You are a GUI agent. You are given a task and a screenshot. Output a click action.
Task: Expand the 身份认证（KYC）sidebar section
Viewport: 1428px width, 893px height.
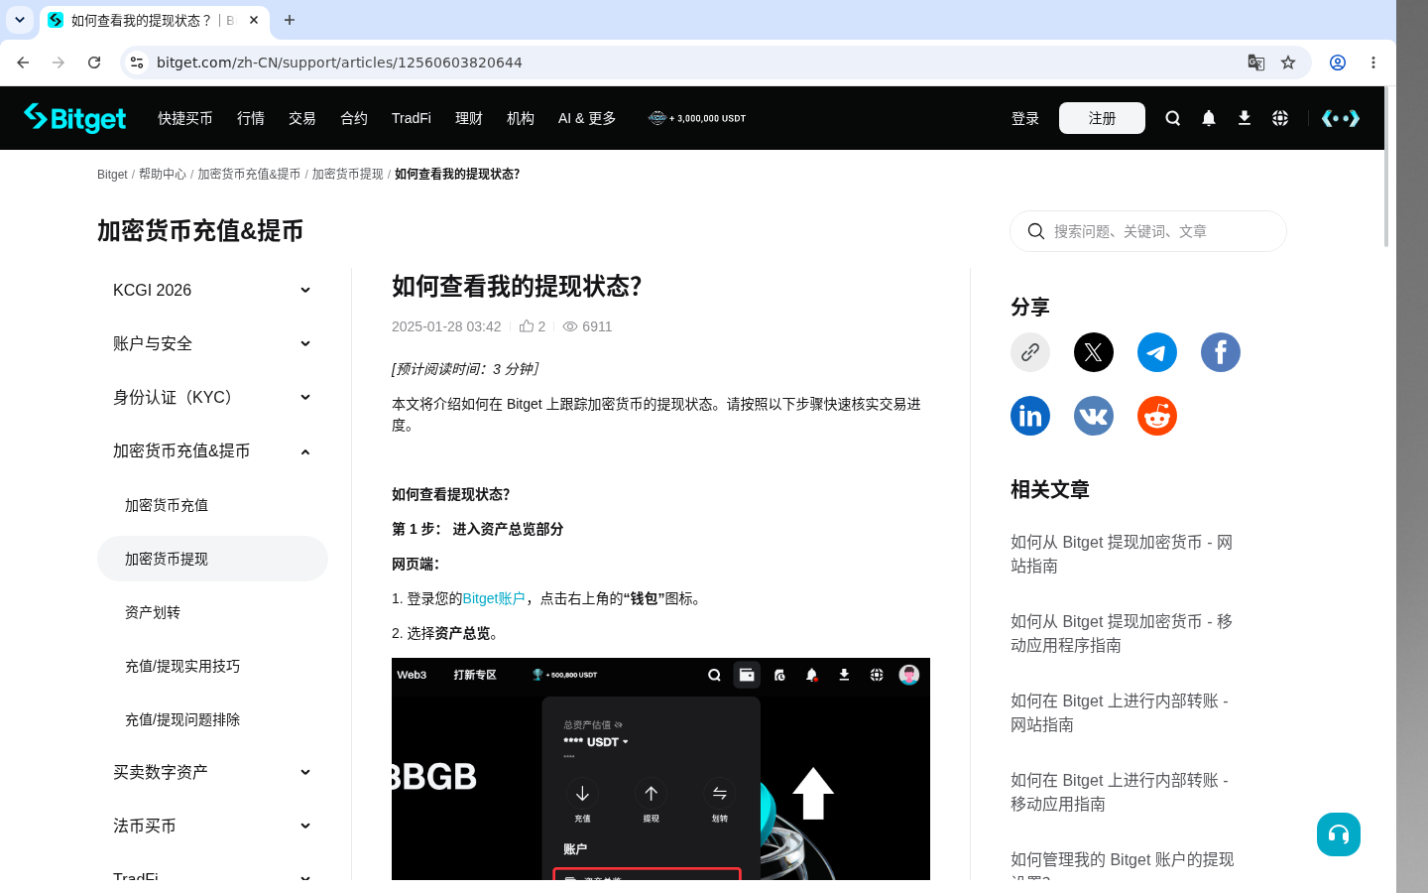(x=212, y=397)
